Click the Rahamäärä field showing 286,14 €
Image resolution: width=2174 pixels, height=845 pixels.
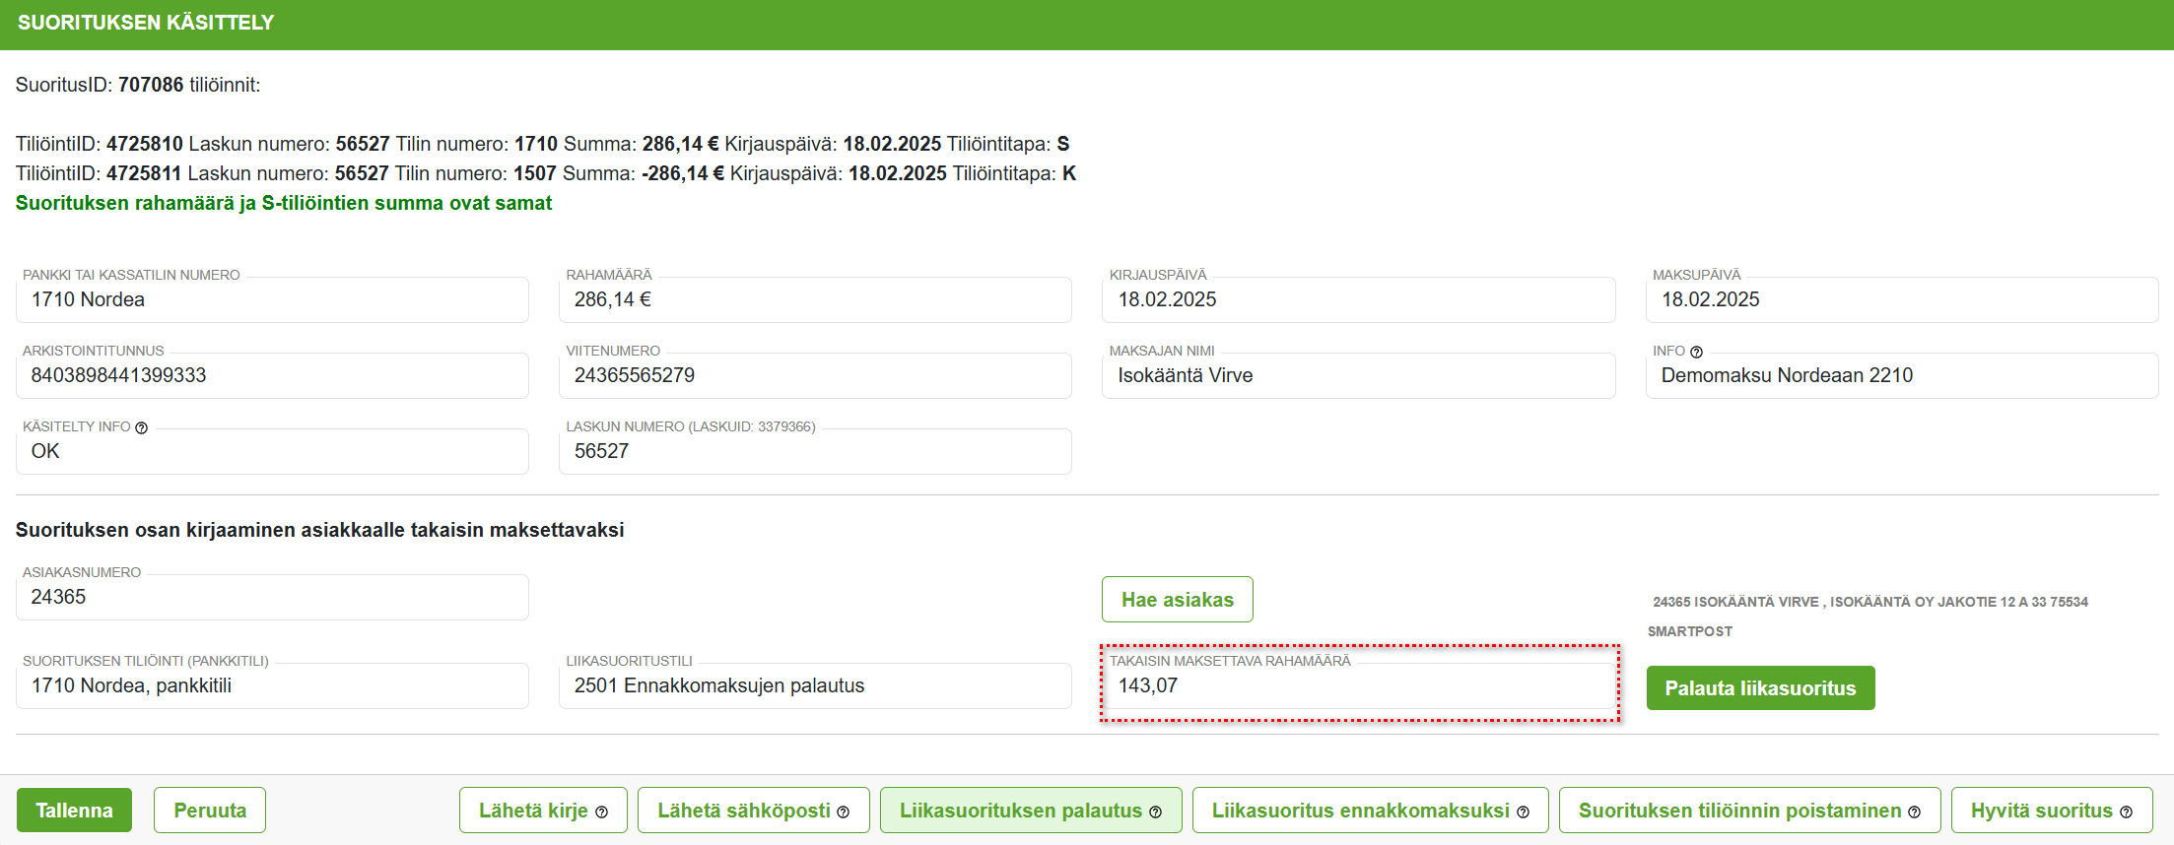click(815, 299)
